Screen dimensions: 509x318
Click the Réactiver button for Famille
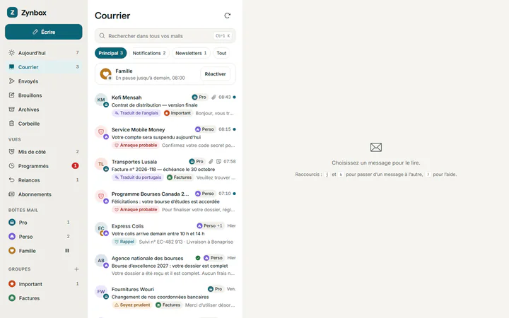click(215, 74)
